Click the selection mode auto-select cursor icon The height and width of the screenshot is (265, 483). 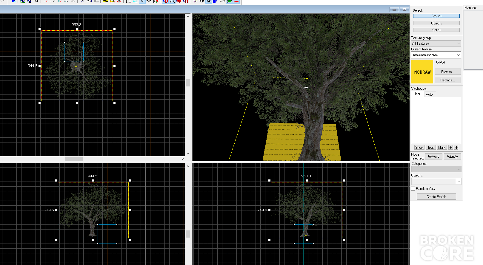coord(135,1)
